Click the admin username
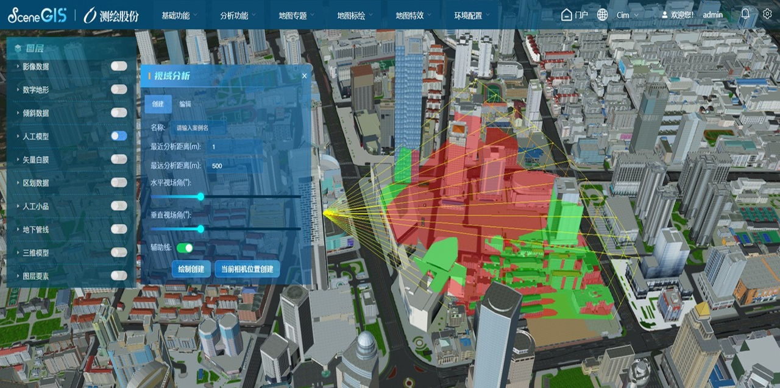 (x=712, y=15)
